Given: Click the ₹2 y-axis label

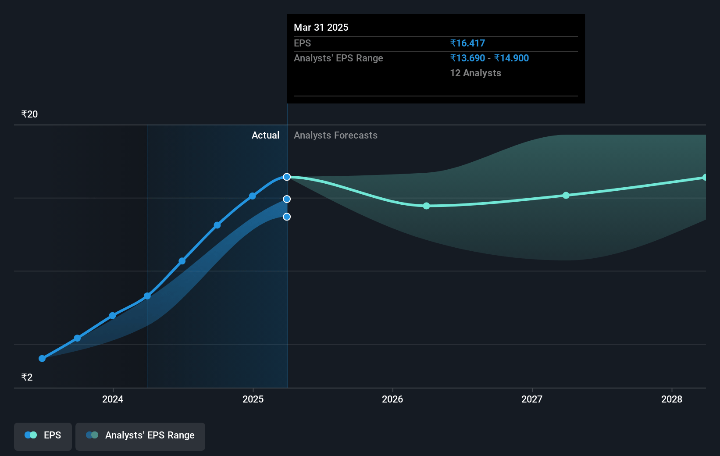Looking at the screenshot, I should pyautogui.click(x=27, y=377).
